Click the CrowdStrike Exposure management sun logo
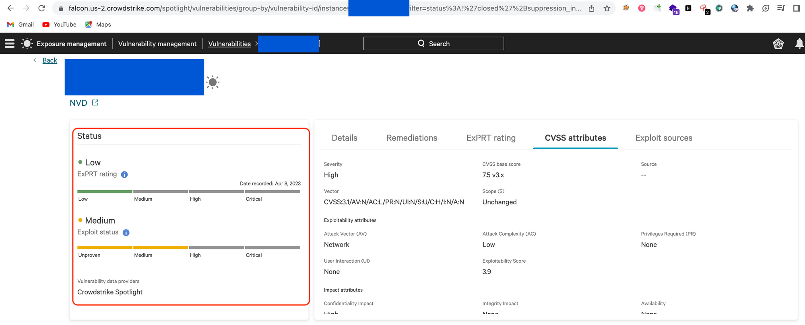This screenshot has height=325, width=805. coord(27,43)
